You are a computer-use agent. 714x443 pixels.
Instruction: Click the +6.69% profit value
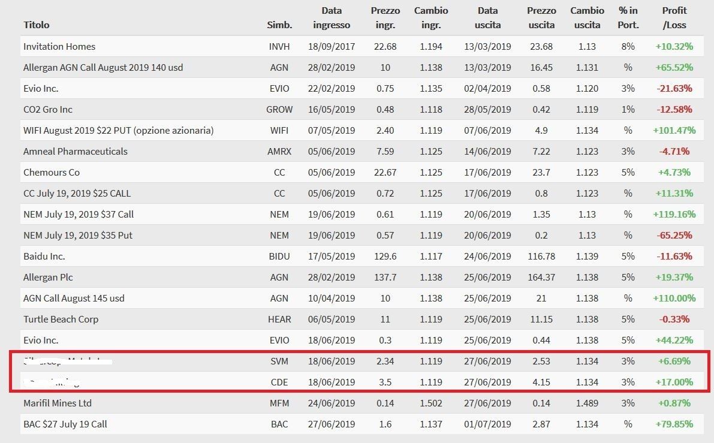tap(674, 361)
